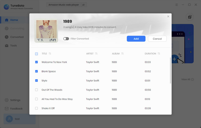Click the 1989 album cover thumbnail

pyautogui.click(x=46, y=31)
